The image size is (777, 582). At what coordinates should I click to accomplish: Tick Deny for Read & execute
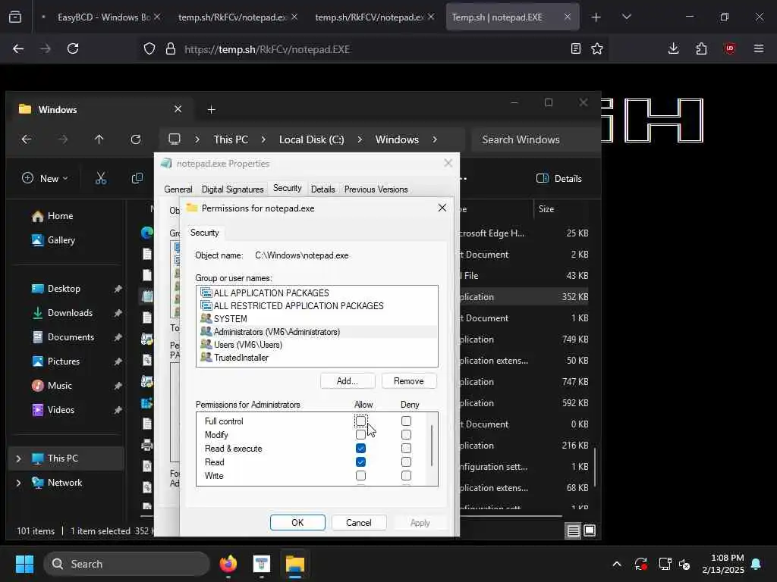point(407,449)
